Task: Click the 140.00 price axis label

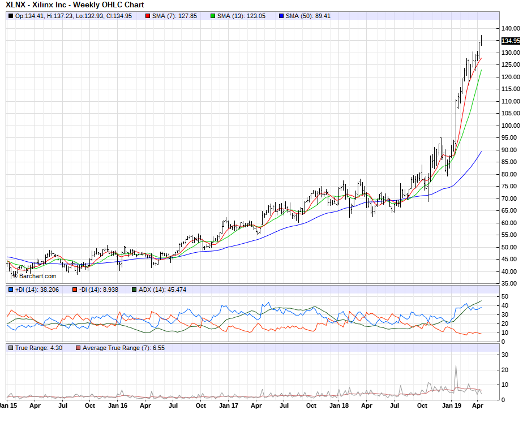Action: tap(511, 29)
